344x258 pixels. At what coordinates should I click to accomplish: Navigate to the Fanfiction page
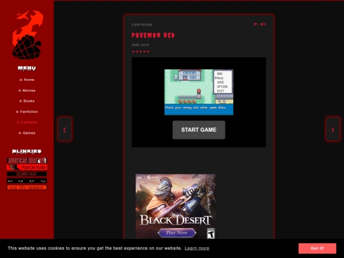tap(27, 111)
